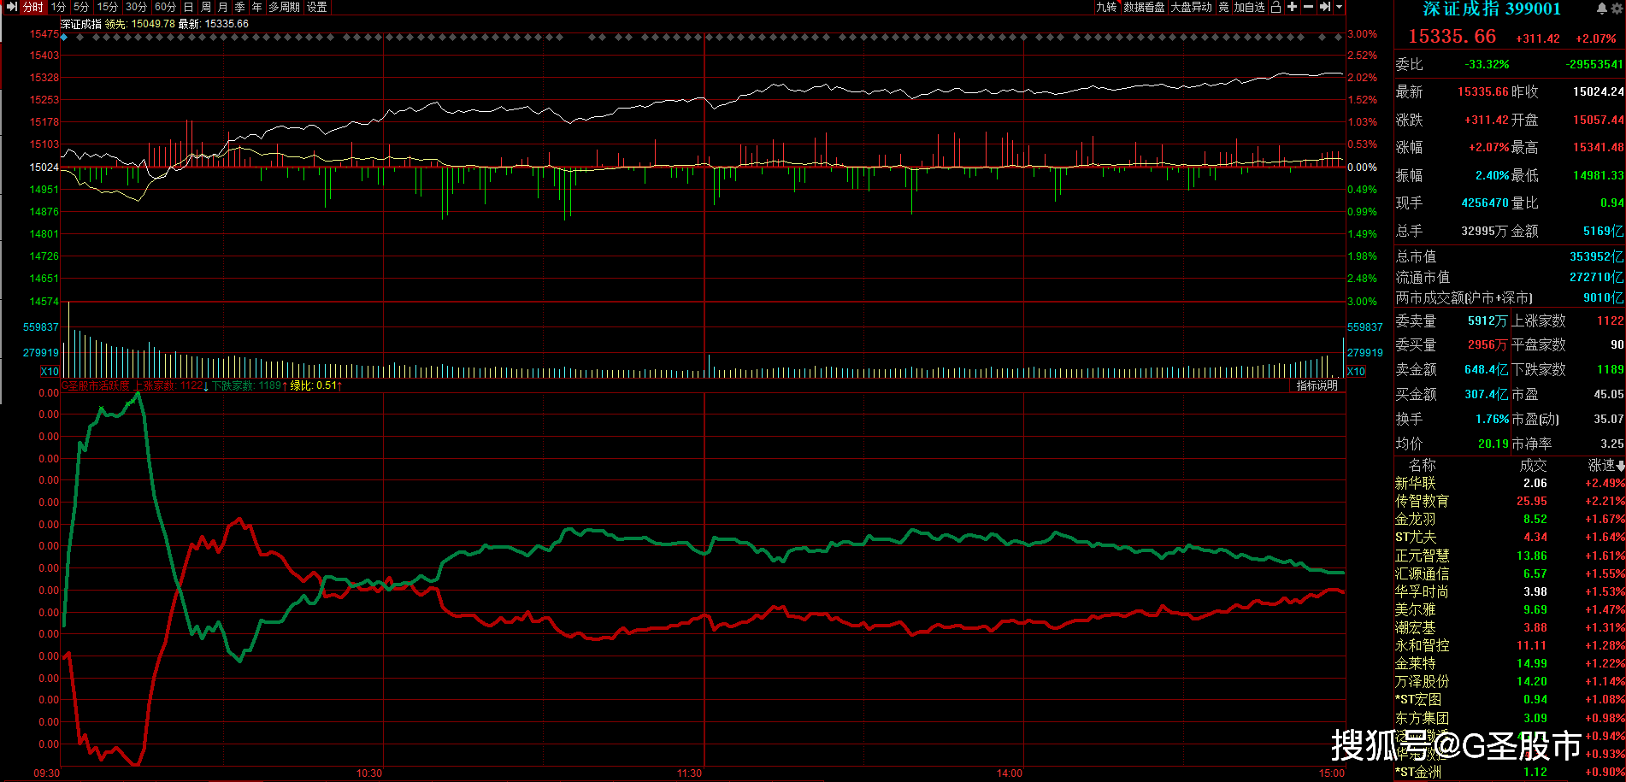Switch to 分时 period tab
The image size is (1626, 782).
point(32,7)
